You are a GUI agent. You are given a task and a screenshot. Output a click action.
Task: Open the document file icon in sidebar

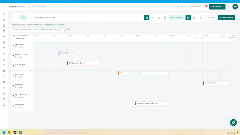point(4,99)
